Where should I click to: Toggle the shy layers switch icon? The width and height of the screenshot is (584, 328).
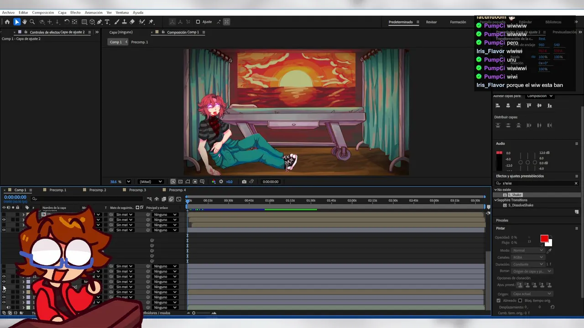pyautogui.click(x=156, y=199)
